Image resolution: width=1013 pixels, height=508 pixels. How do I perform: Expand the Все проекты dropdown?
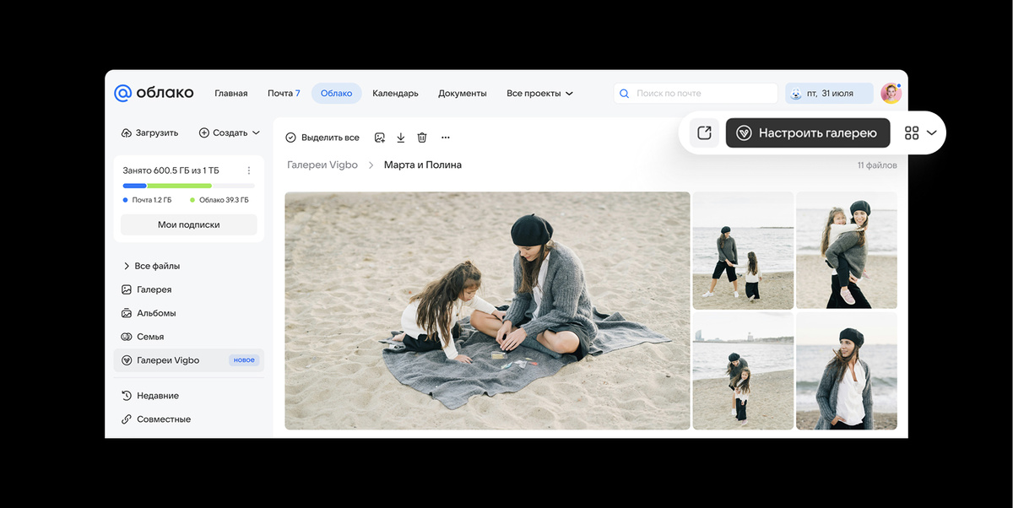pyautogui.click(x=540, y=94)
